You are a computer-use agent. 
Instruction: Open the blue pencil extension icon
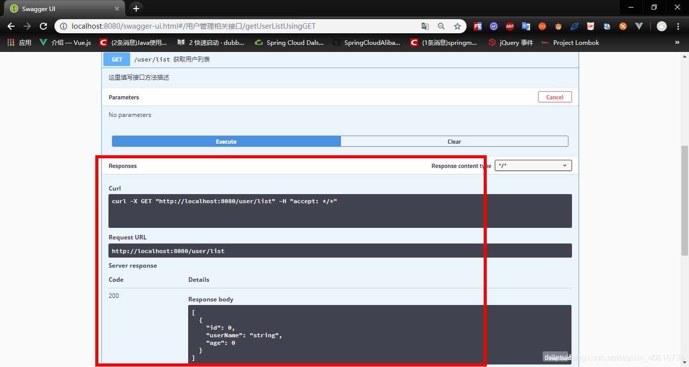pos(607,26)
